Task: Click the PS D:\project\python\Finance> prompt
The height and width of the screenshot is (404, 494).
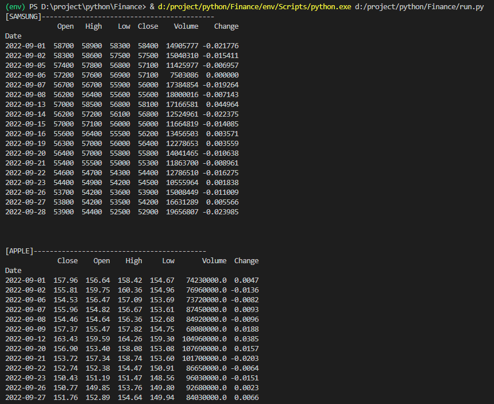Action: 87,7
